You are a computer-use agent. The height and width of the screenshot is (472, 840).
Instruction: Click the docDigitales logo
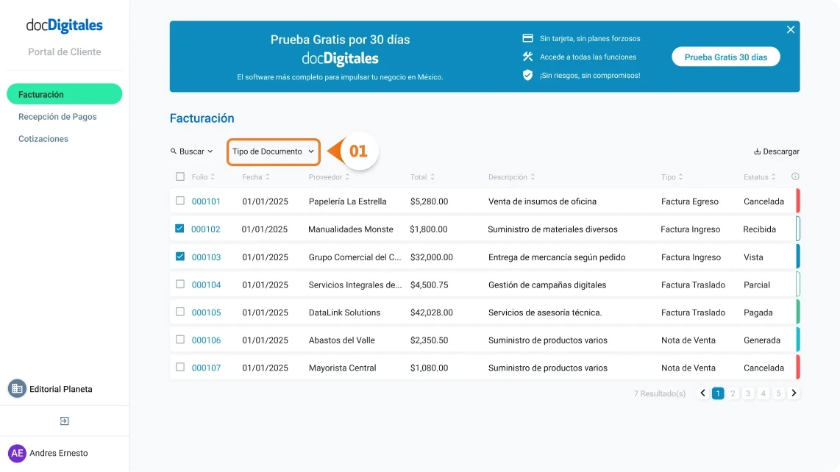coord(64,24)
